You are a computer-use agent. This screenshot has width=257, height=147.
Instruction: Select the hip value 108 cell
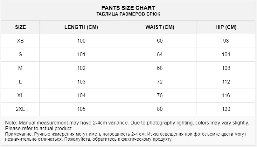tap(226, 68)
